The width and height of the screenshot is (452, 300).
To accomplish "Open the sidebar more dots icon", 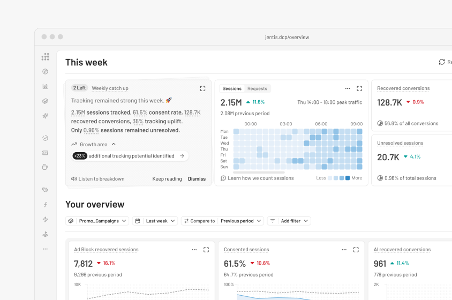I will tap(46, 249).
